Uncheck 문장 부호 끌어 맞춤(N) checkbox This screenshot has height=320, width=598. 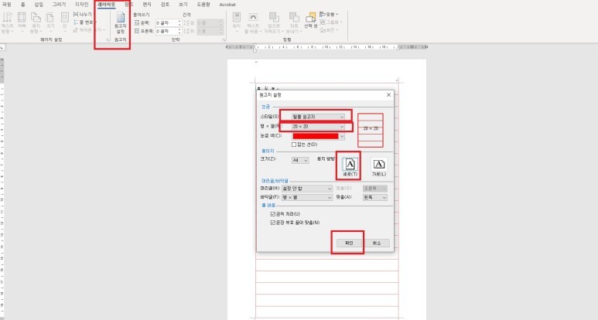[x=272, y=223]
